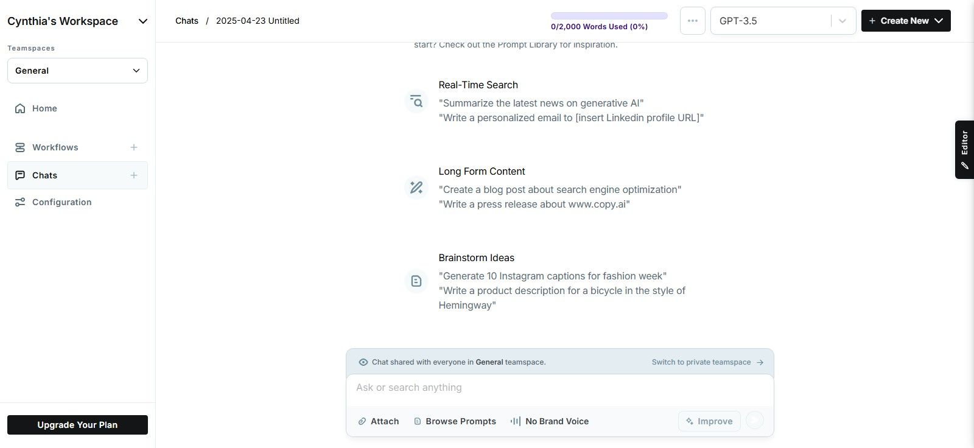Click the Upgrade Your Plan button
974x448 pixels.
tap(77, 425)
